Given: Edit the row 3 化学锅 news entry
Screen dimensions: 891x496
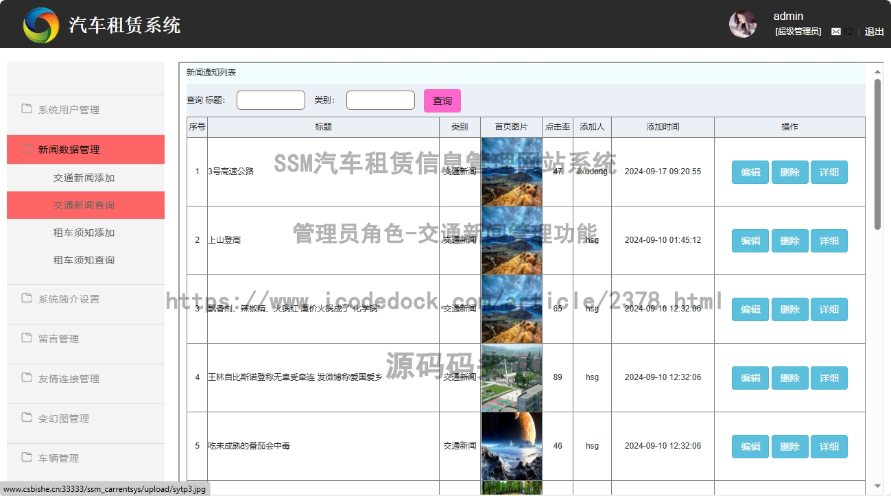Looking at the screenshot, I should pyautogui.click(x=750, y=309).
